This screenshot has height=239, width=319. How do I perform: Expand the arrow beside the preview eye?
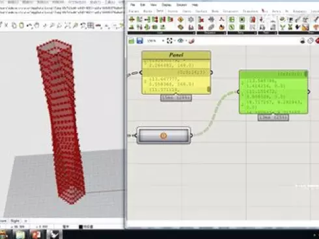click(x=186, y=41)
